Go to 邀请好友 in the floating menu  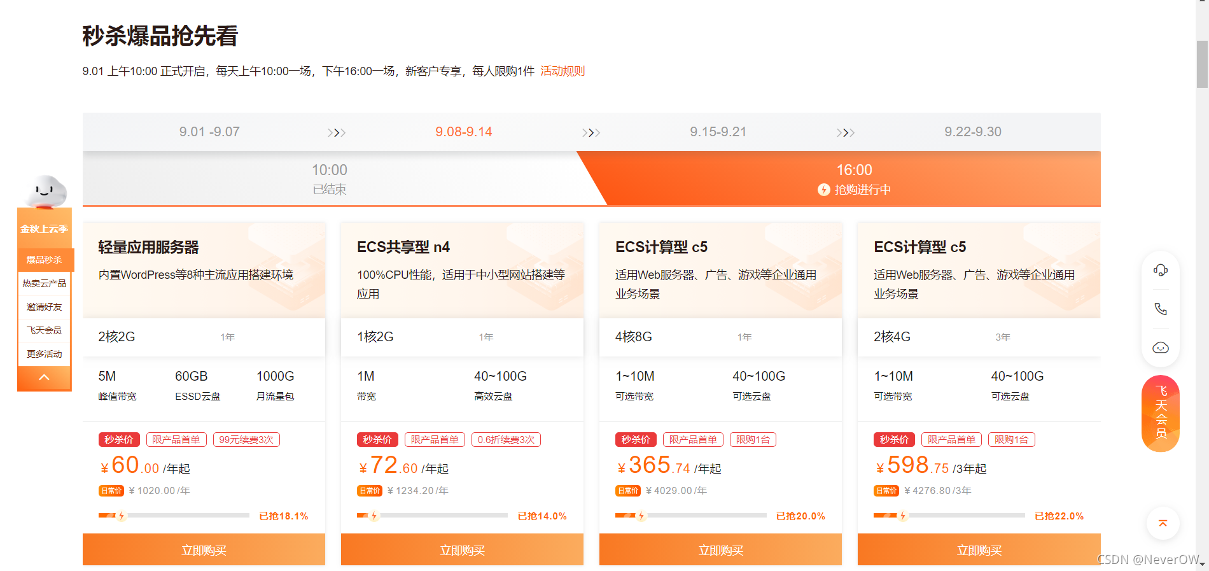pyautogui.click(x=45, y=307)
